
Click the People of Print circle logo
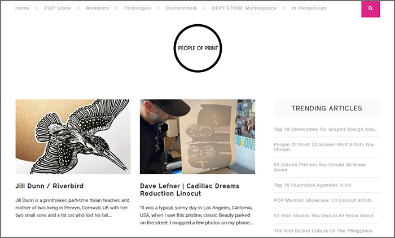[x=197, y=48]
